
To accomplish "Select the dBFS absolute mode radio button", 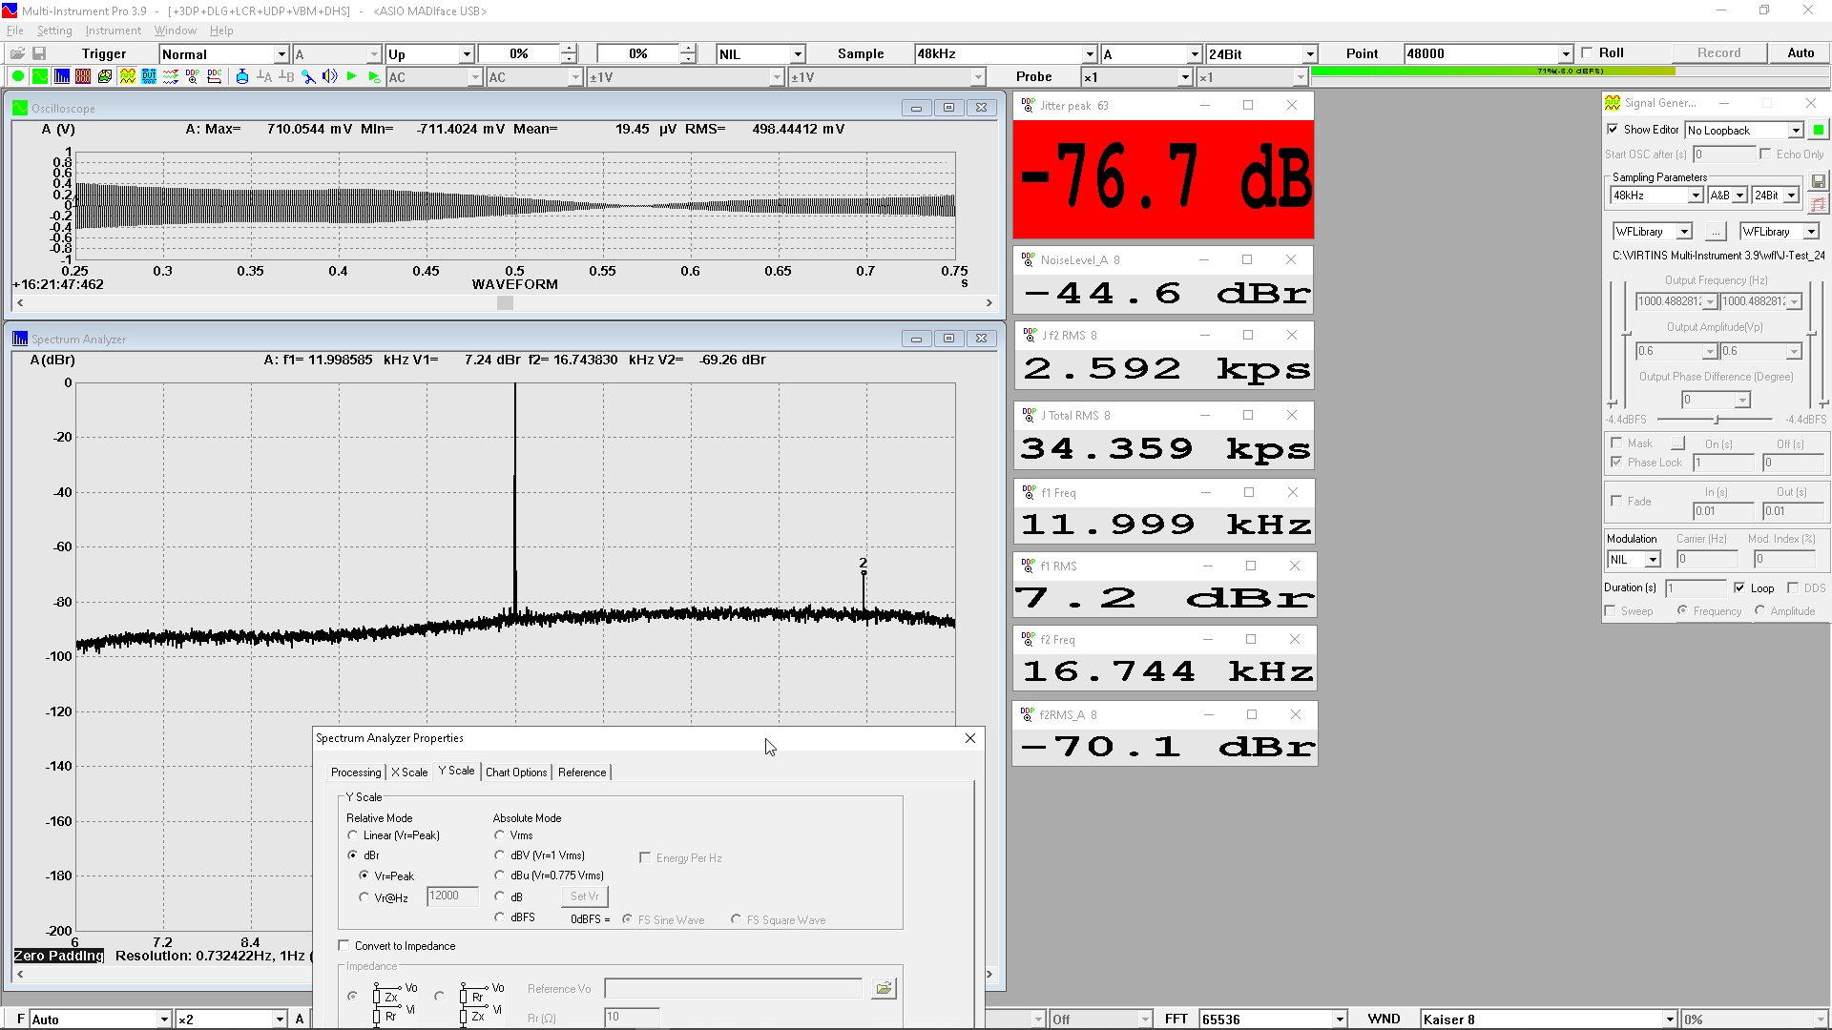I will [499, 917].
